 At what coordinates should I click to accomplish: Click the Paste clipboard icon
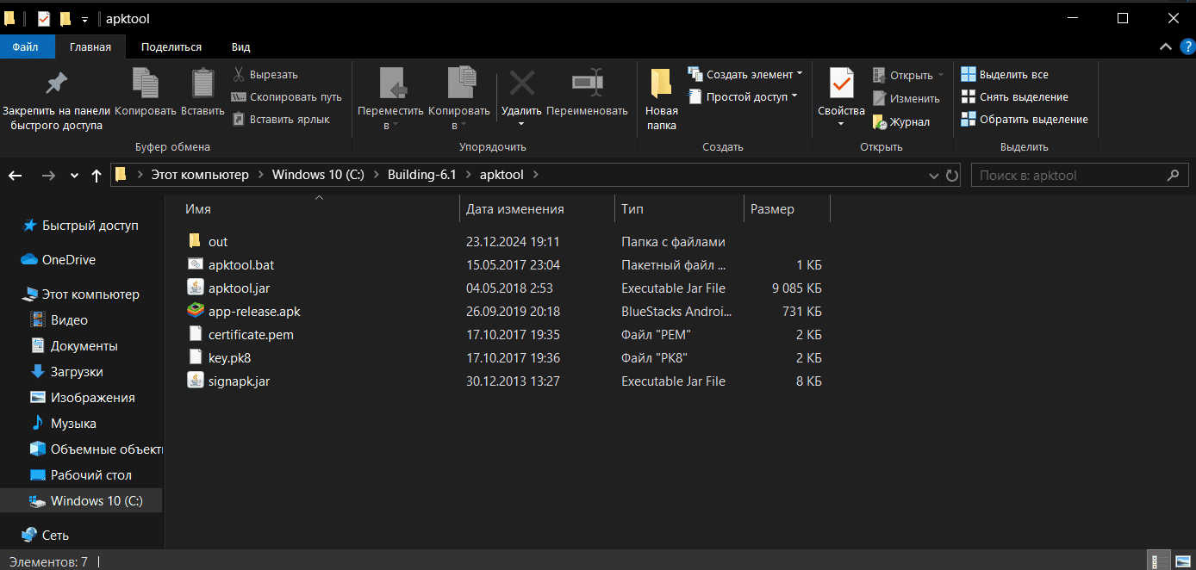[x=202, y=84]
